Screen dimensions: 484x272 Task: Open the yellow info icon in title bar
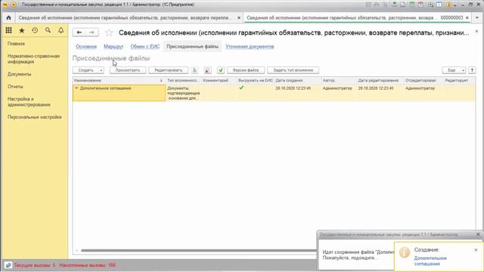pyautogui.click(x=448, y=5)
